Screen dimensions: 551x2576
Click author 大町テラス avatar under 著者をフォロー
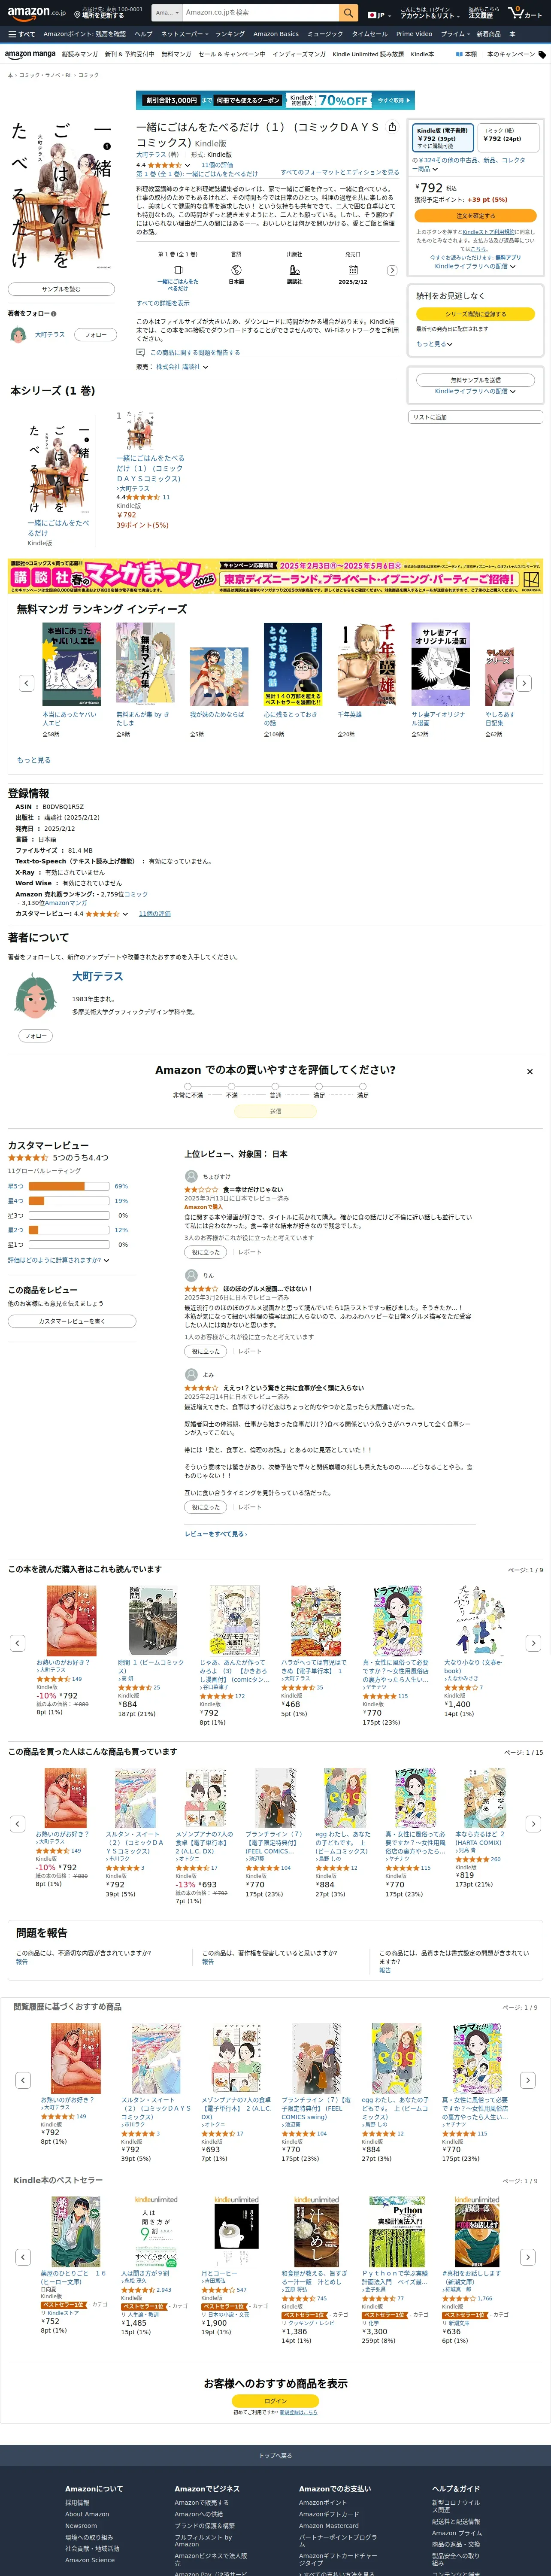click(18, 335)
